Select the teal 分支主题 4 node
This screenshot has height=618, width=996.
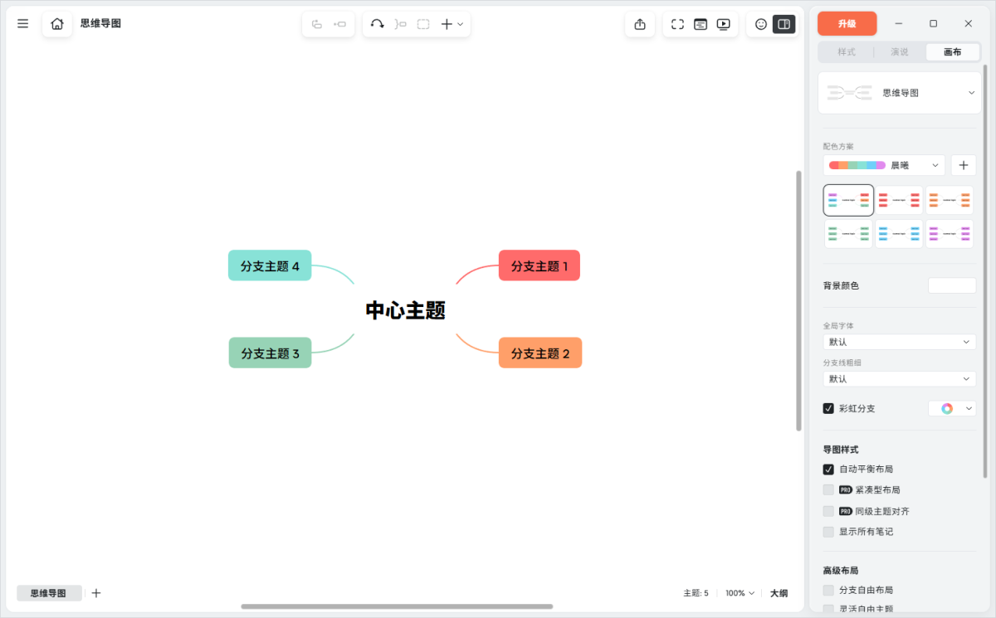click(x=270, y=265)
